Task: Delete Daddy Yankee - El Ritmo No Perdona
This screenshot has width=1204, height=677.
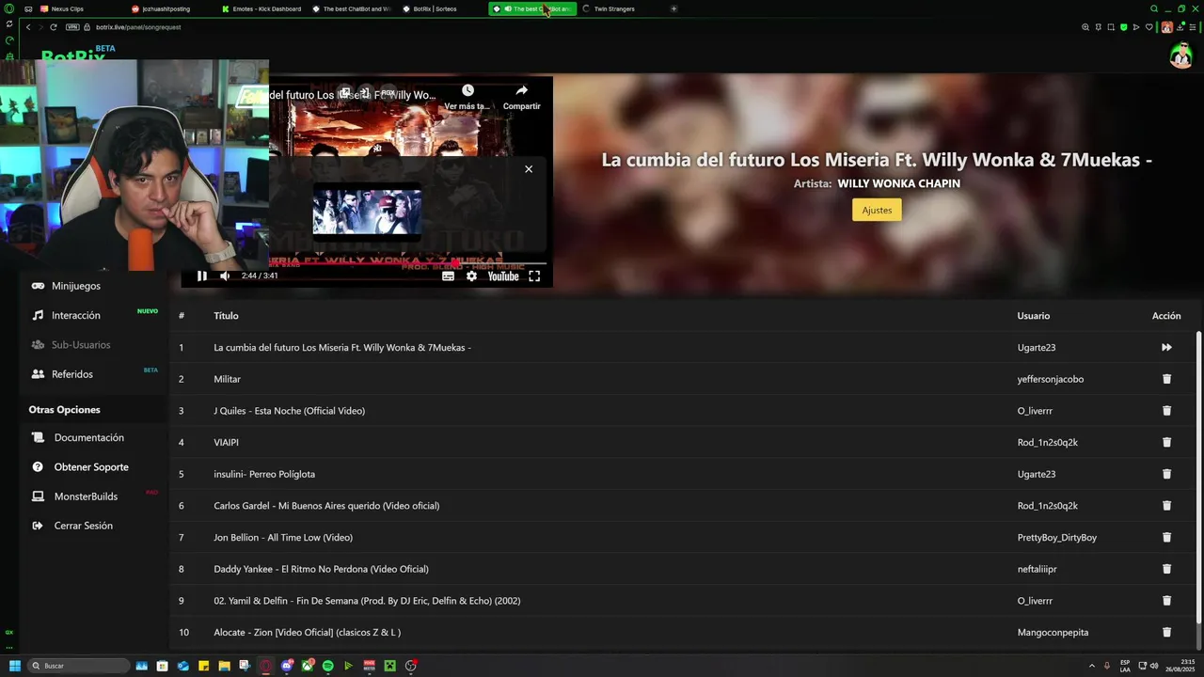Action: 1166,569
